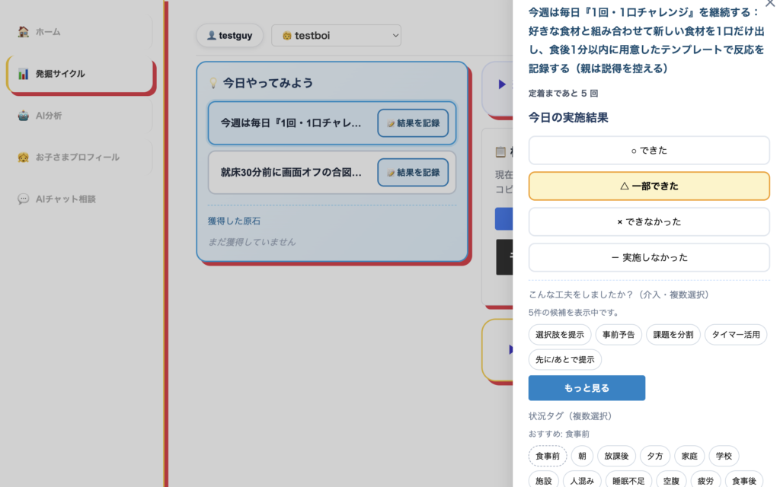Toggle the 食事前 situation tag
The image size is (780, 487).
pyautogui.click(x=547, y=457)
